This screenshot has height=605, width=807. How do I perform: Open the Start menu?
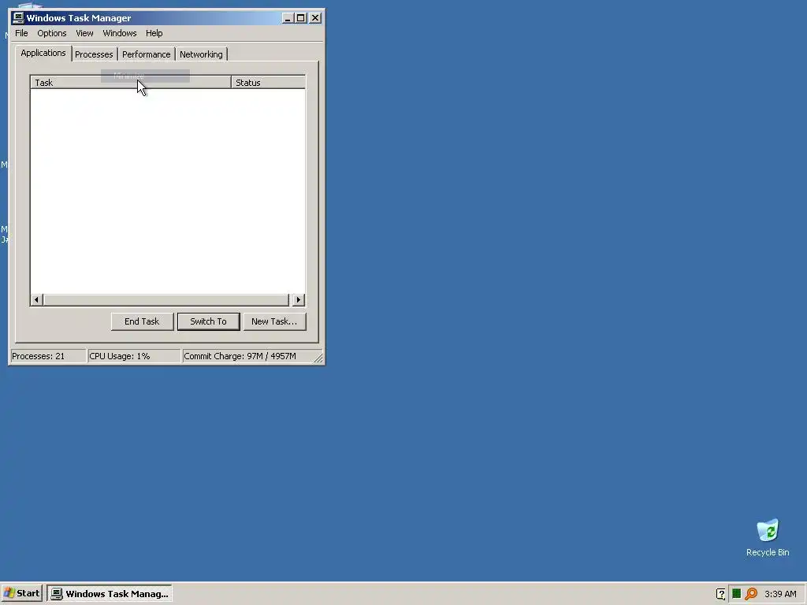point(21,593)
